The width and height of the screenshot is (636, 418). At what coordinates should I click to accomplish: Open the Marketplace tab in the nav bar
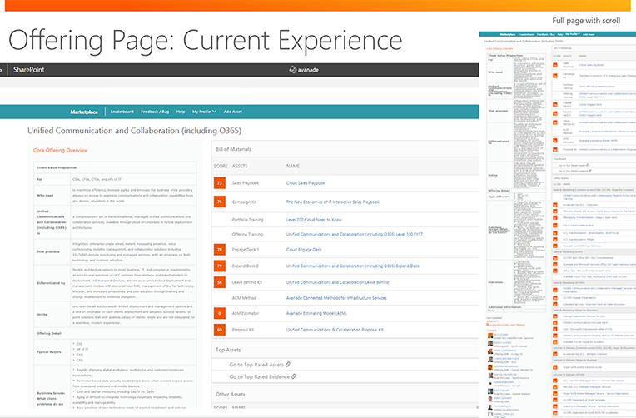pos(83,111)
